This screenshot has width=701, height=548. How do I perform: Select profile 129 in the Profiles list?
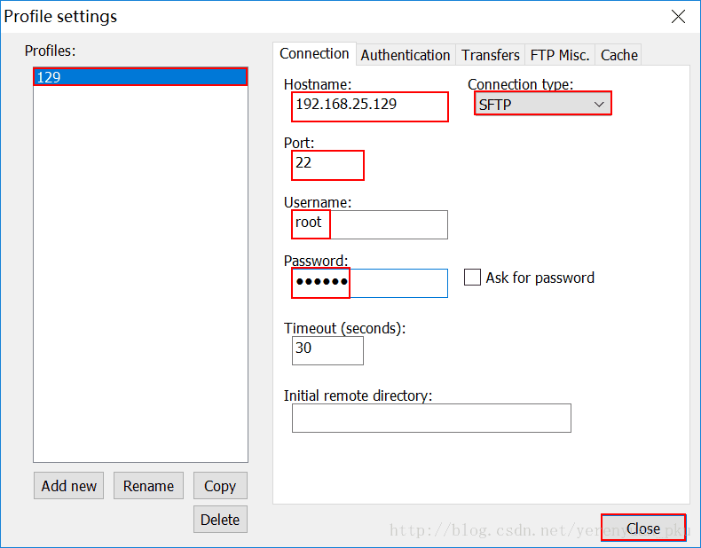[x=140, y=77]
